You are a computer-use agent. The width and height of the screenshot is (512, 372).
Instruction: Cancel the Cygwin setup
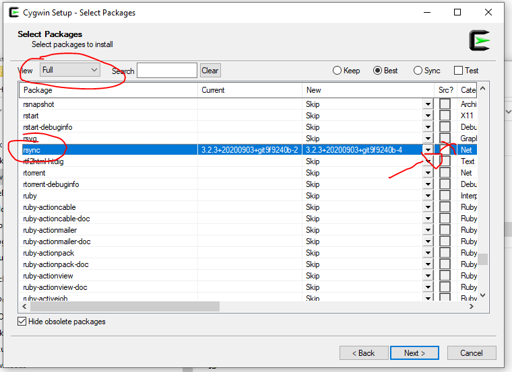(472, 352)
